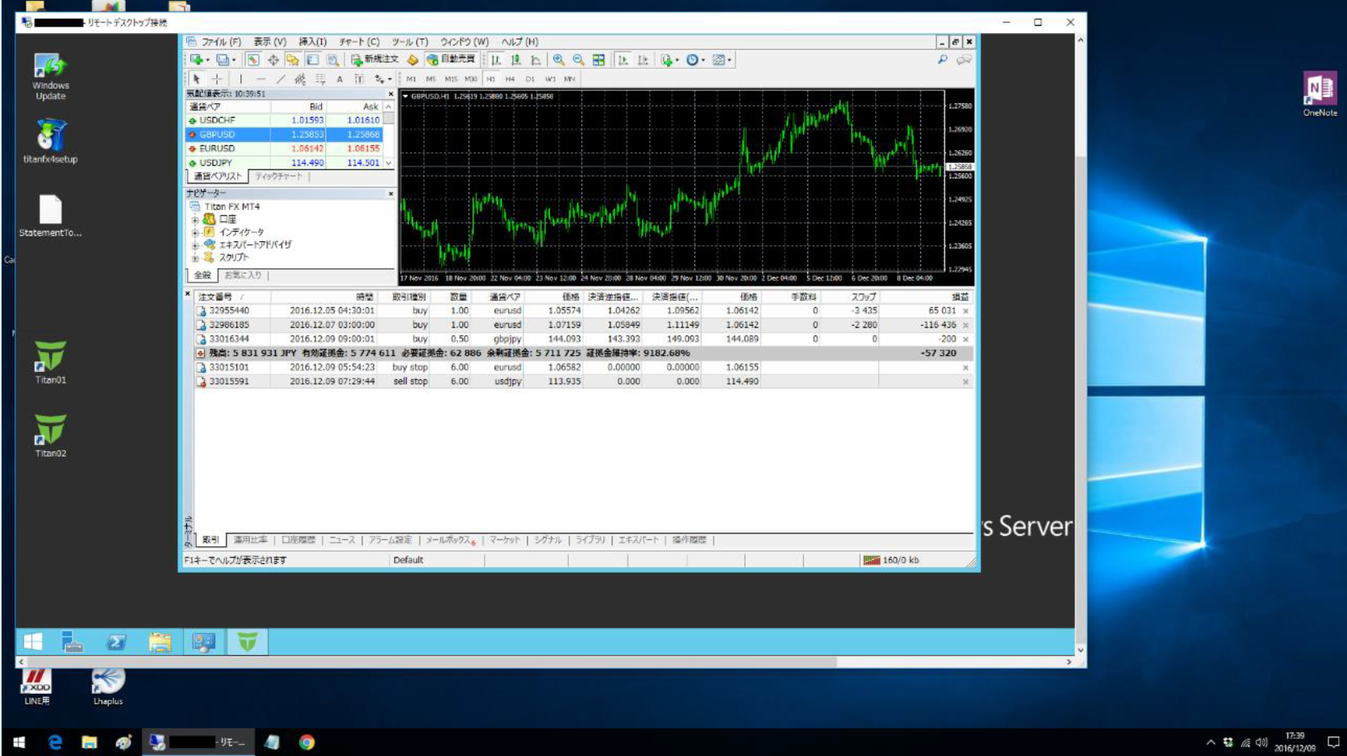Select the trendline drawing tool

[x=280, y=79]
